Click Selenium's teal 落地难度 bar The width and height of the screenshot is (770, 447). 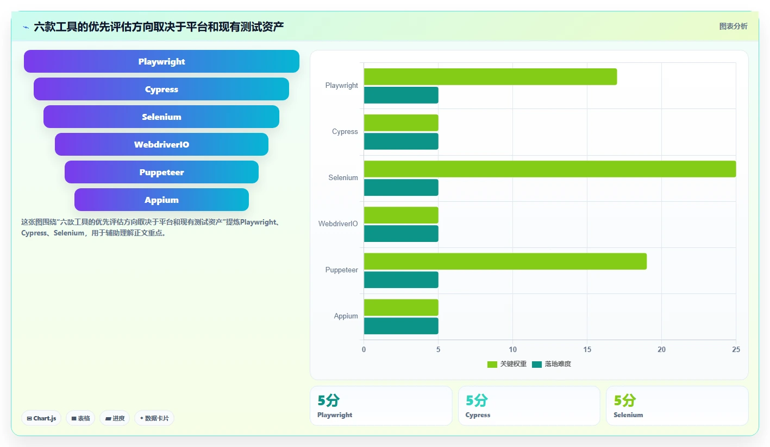click(401, 187)
